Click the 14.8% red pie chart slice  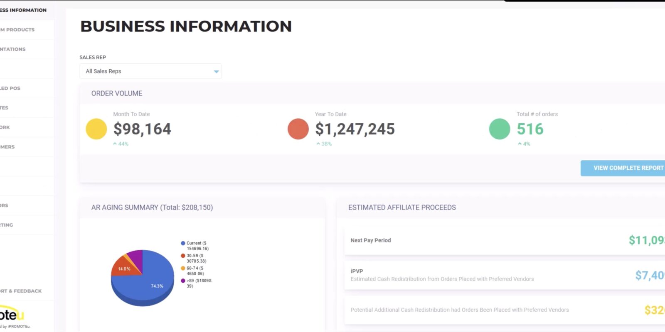[123, 268]
